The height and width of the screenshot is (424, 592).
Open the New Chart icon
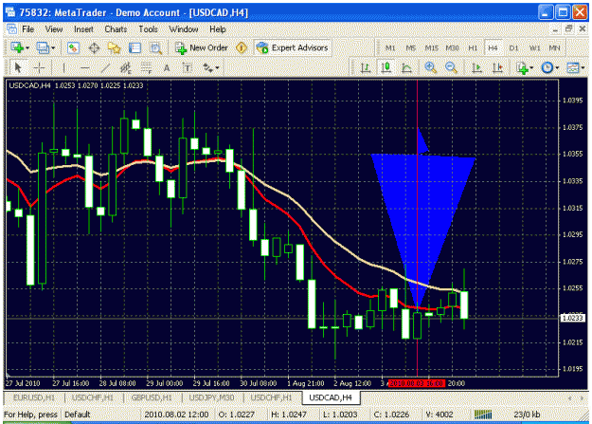(x=17, y=48)
